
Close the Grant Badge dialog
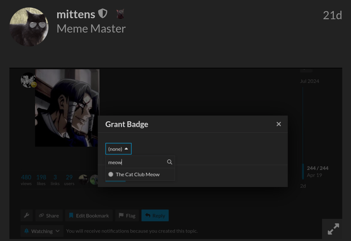[x=279, y=124]
